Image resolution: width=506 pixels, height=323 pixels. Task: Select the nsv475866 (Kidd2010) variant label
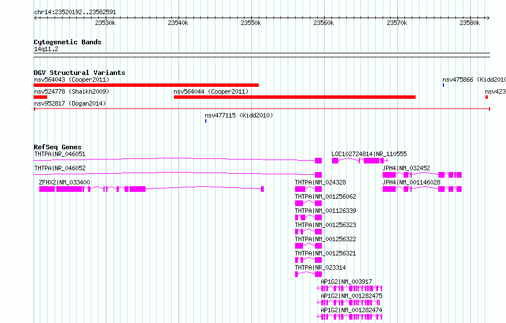[474, 79]
